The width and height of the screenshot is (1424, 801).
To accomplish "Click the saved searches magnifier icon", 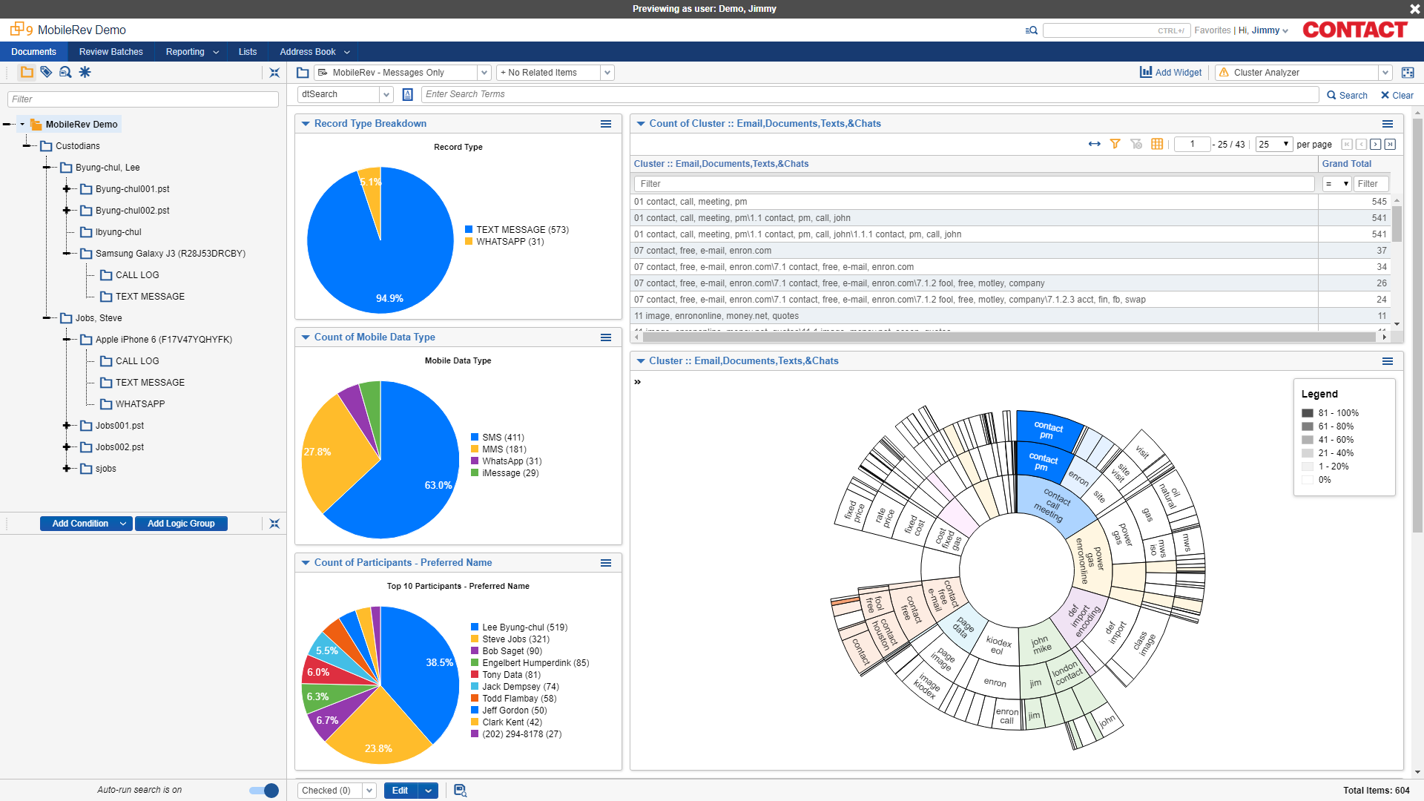I will click(65, 72).
